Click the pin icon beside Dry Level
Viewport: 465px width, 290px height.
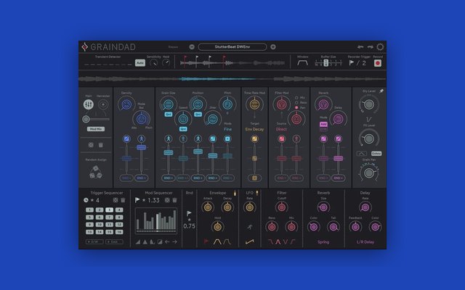coord(381,91)
